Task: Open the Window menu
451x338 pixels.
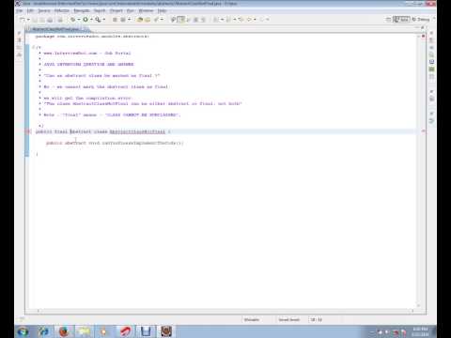Action: (x=146, y=10)
